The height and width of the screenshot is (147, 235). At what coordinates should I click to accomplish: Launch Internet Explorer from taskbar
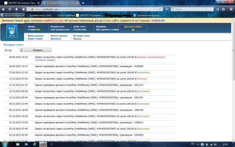point(35,144)
